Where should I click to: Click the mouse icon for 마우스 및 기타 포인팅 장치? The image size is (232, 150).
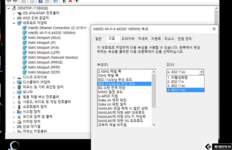click(19, 87)
